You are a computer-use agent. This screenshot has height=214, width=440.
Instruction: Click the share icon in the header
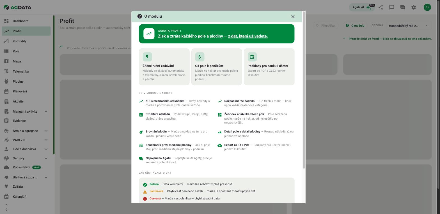click(381, 7)
